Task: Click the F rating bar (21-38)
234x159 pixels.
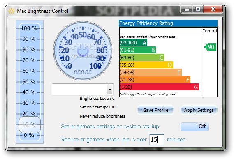Action: [155, 80]
